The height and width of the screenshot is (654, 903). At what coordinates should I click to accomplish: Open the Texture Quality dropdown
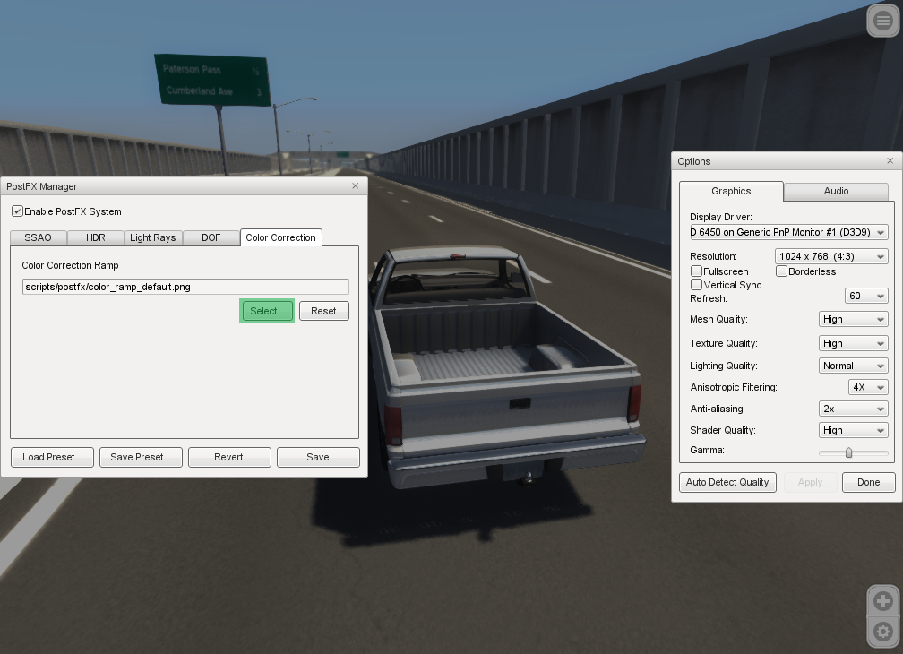854,343
